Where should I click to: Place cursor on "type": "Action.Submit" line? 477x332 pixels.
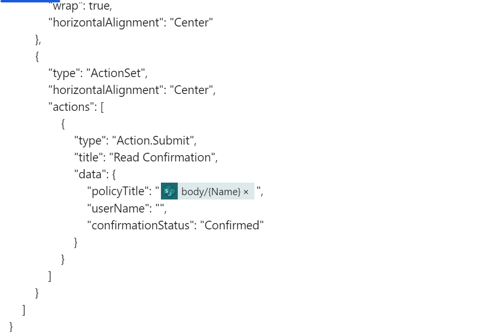coord(135,141)
